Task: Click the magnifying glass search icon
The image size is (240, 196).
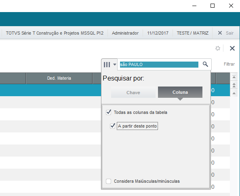Action: (x=205, y=64)
